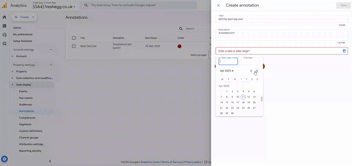
Task: Click the Enter a date or date range field
Action: click(x=282, y=51)
